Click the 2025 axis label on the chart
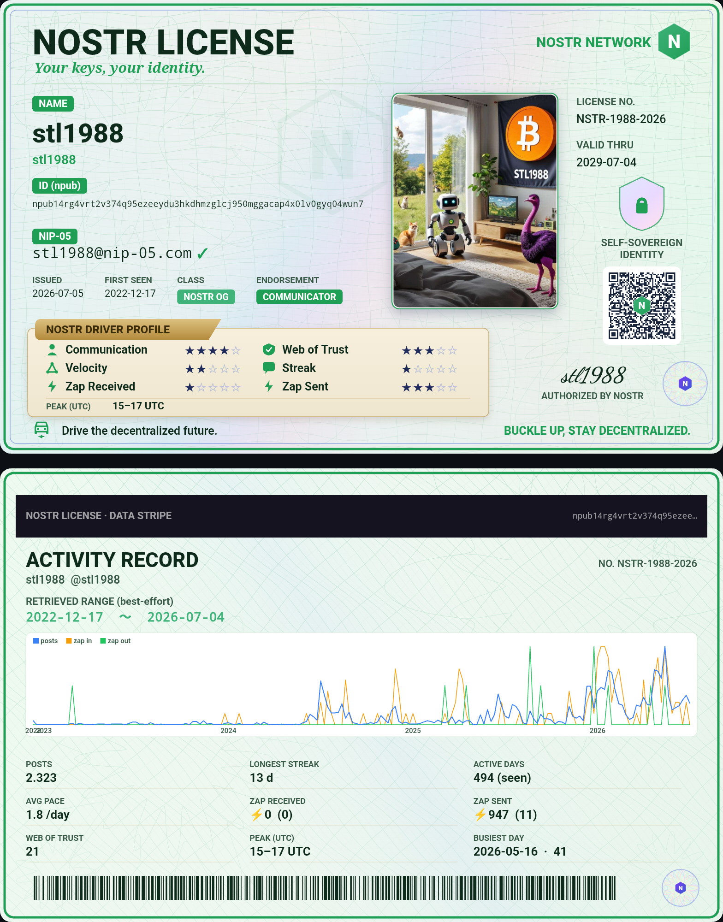The image size is (723, 922). (413, 731)
